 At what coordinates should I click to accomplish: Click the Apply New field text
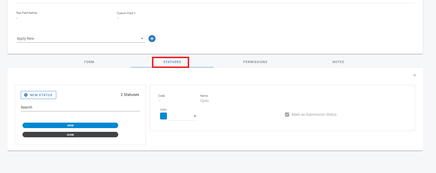click(26, 39)
